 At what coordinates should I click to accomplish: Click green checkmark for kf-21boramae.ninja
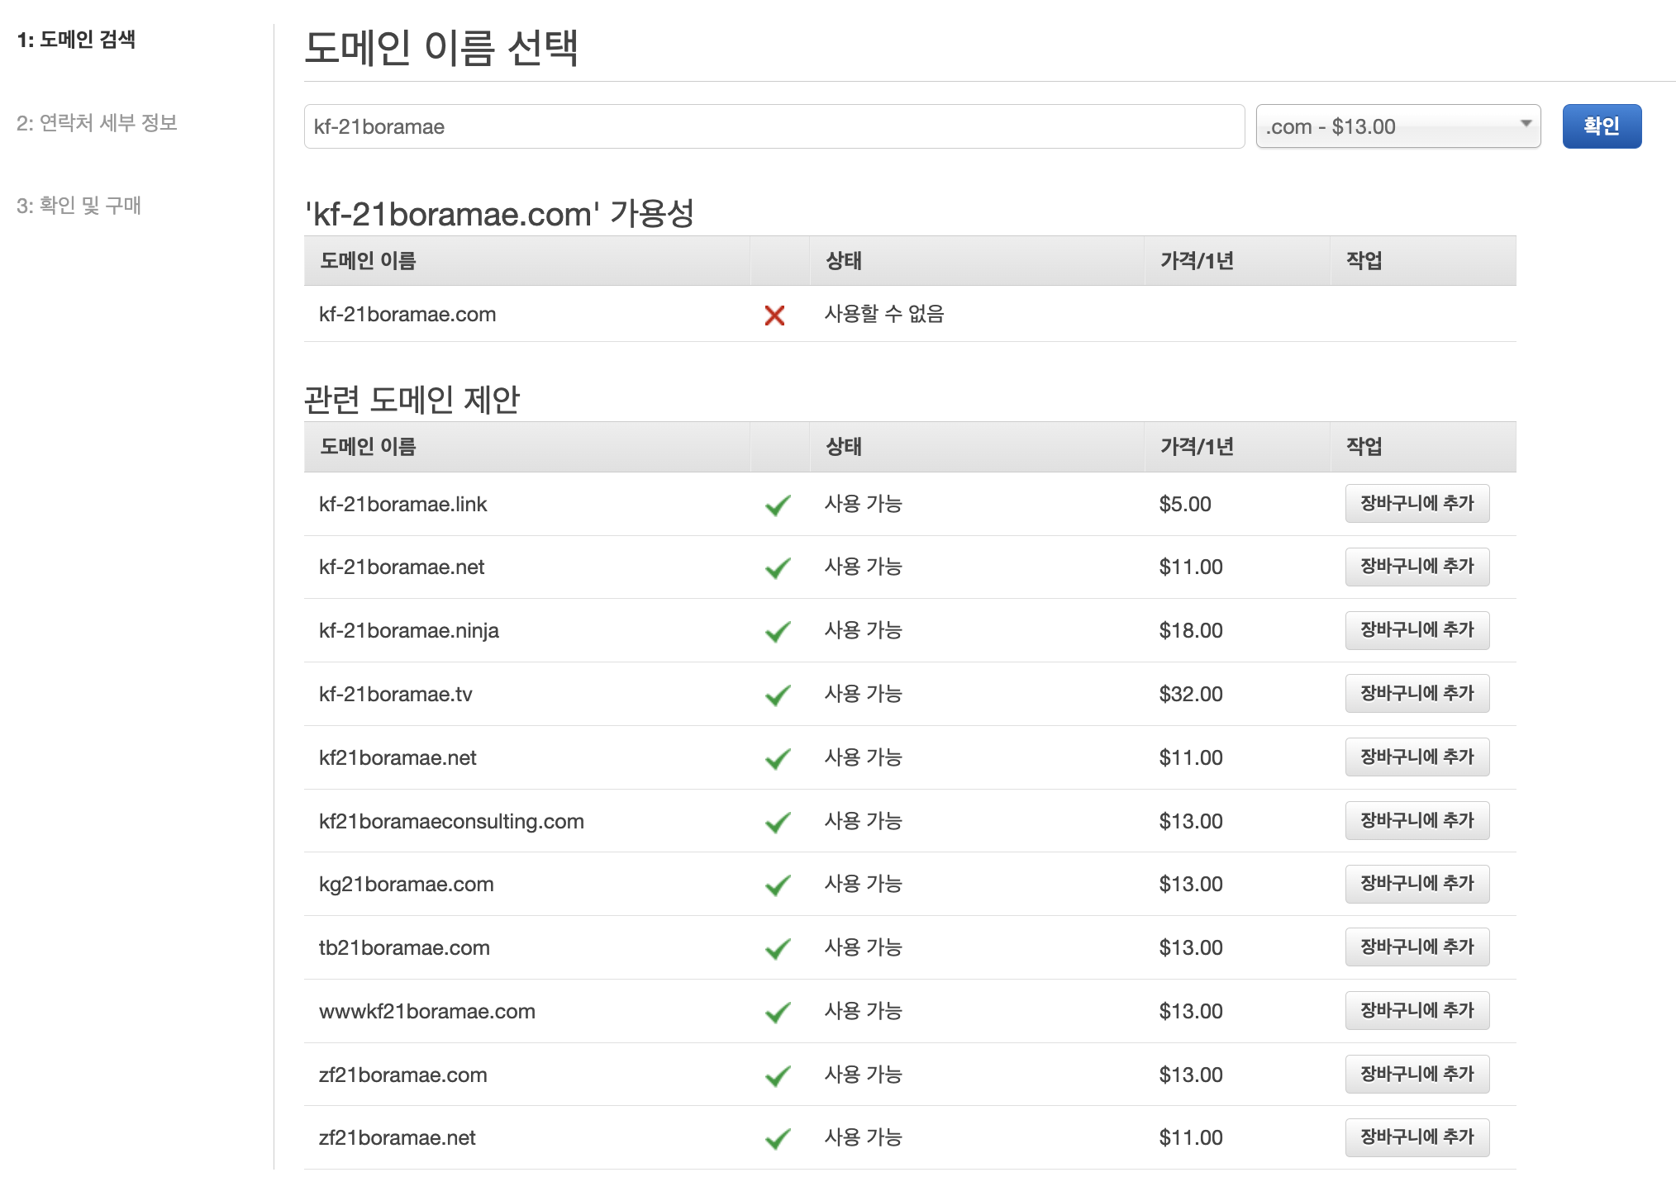pos(778,632)
